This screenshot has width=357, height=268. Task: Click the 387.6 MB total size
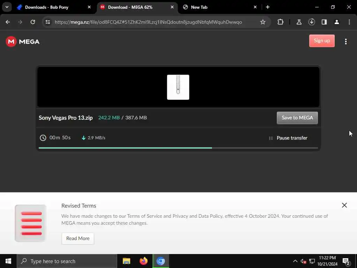136,118
